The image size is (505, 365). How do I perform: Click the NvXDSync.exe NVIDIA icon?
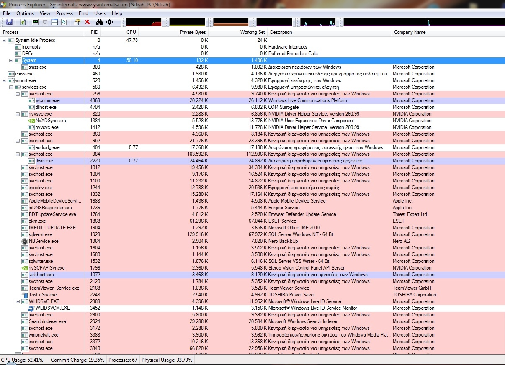click(31, 121)
